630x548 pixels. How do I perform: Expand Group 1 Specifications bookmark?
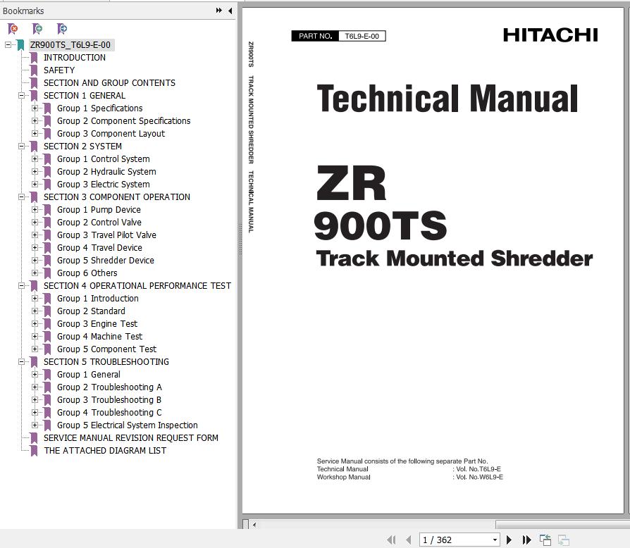[x=35, y=108]
